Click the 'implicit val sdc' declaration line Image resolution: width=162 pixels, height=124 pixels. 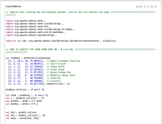pos(61,41)
